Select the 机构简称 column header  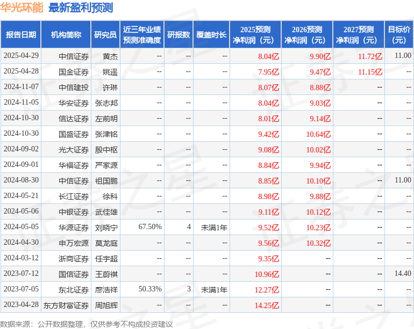coord(66,34)
